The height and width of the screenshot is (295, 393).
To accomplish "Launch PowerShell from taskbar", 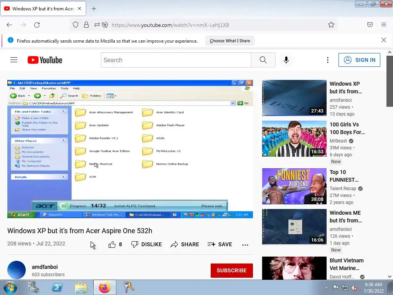I will click(x=57, y=287).
